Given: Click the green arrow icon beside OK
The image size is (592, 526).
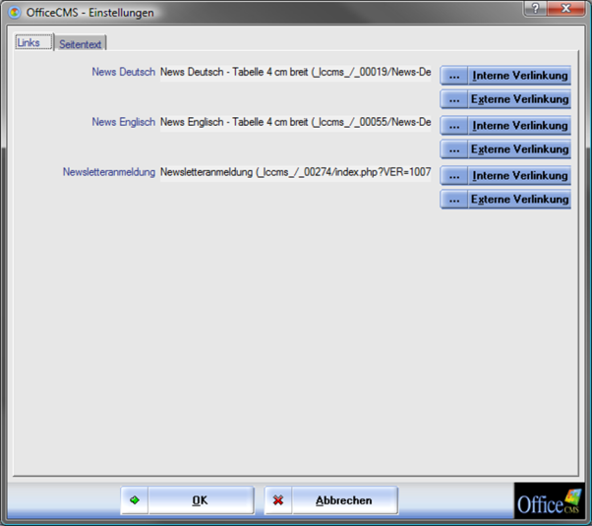Looking at the screenshot, I should point(135,500).
